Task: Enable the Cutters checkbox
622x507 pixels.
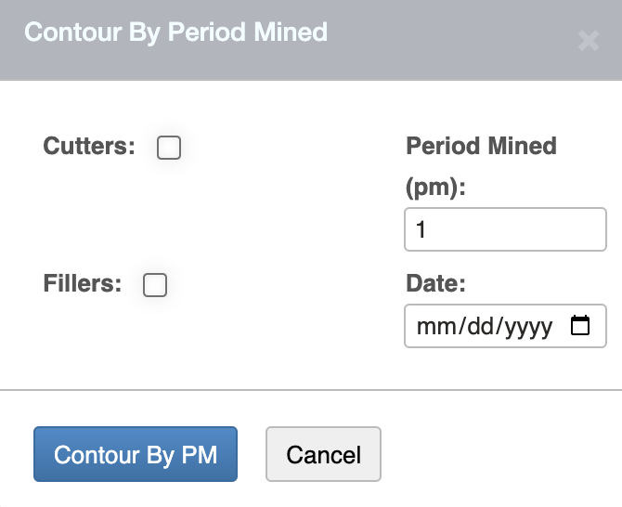Action: click(x=169, y=148)
